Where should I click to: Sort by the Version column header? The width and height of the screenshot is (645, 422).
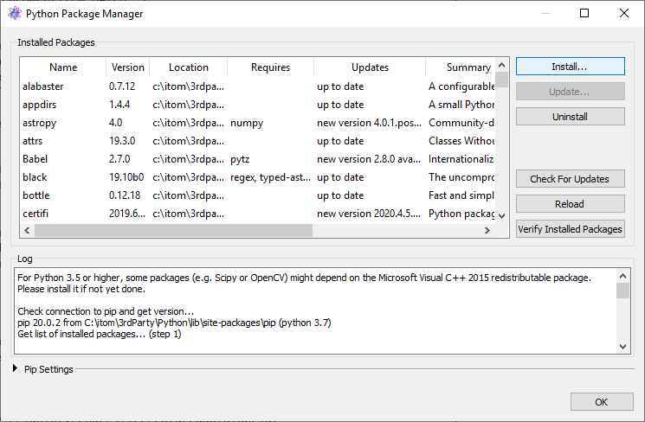point(128,67)
